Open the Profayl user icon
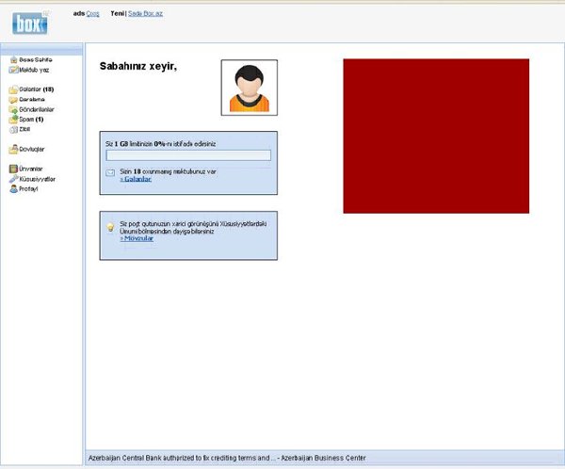This screenshot has height=469, width=565. [13, 188]
